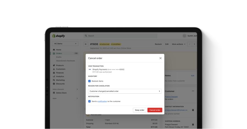
Task: Click the Shopify logo in the header
Action: 58,36
